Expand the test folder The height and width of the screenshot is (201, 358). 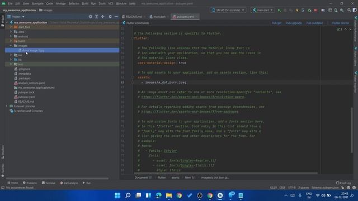[11, 64]
